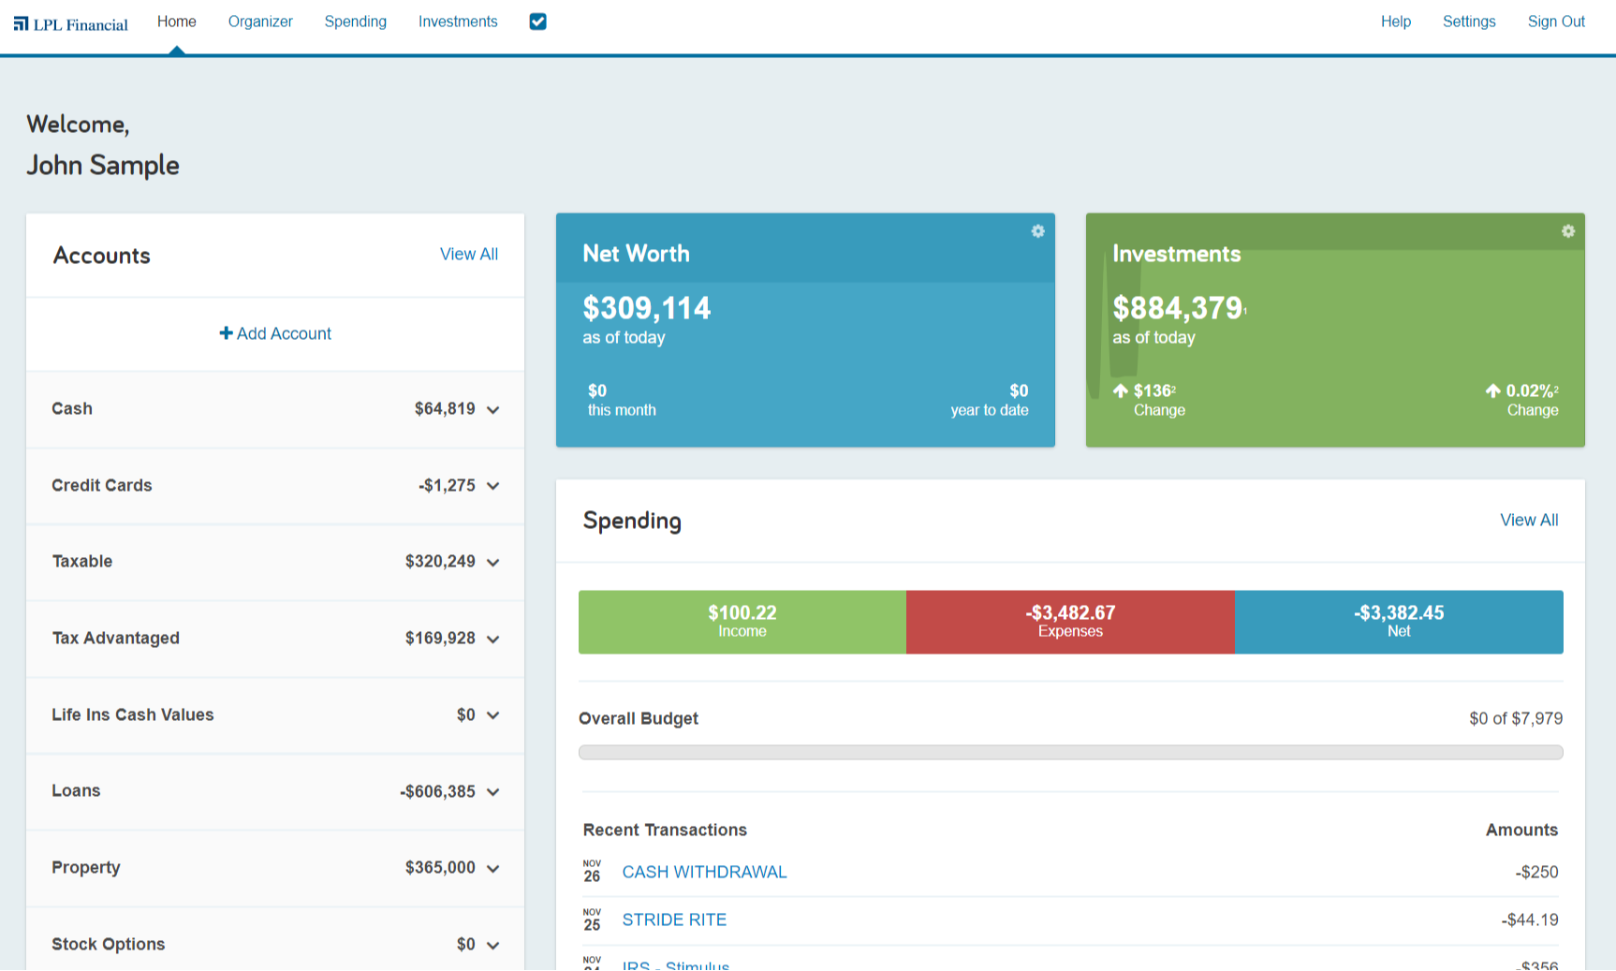
Task: Expand the Property account details
Action: tap(493, 868)
